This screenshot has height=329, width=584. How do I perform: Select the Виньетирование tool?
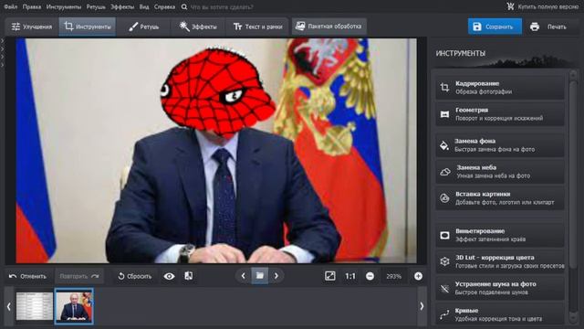pyautogui.click(x=500, y=236)
